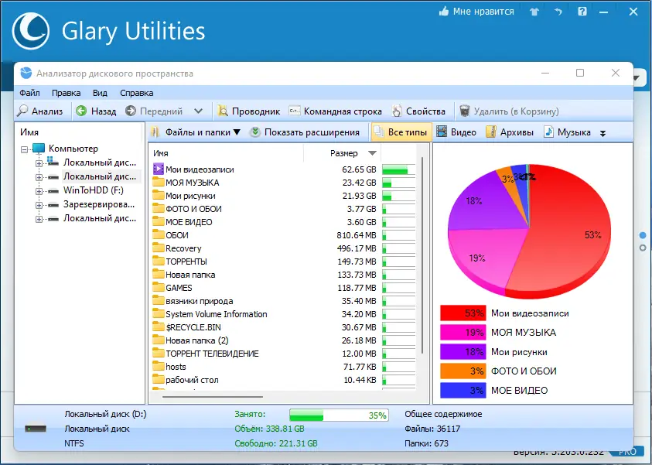
Task: Open the Вид menu
Action: coord(100,93)
